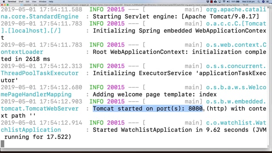Screen dimensions: 272x153
Task: Click 'org.apache.catali' logger text
Action: pyautogui.click(x=236, y=9)
